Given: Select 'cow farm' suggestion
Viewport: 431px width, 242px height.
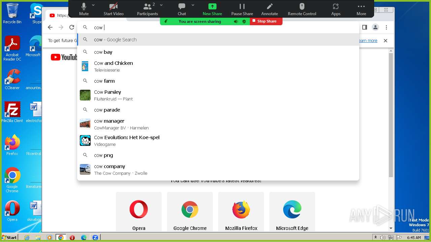Looking at the screenshot, I should click(218, 81).
